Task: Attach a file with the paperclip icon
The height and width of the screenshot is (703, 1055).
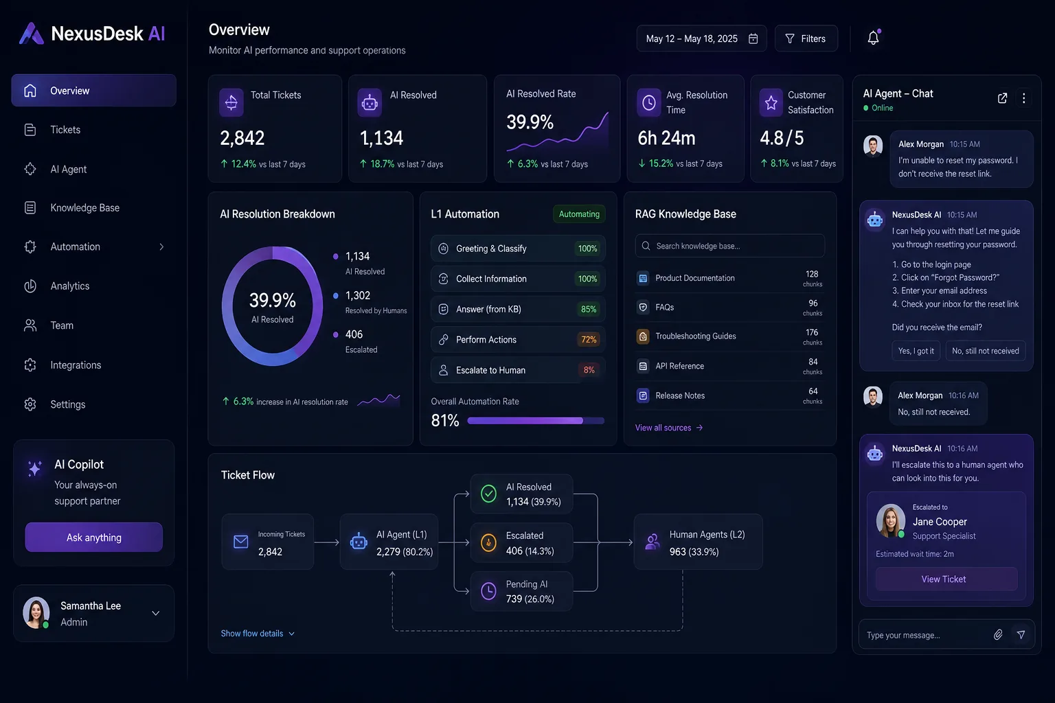Action: tap(998, 635)
